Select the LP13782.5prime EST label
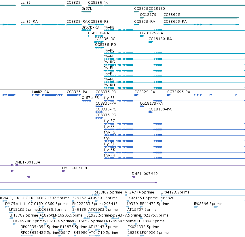 click(x=24, y=215)
